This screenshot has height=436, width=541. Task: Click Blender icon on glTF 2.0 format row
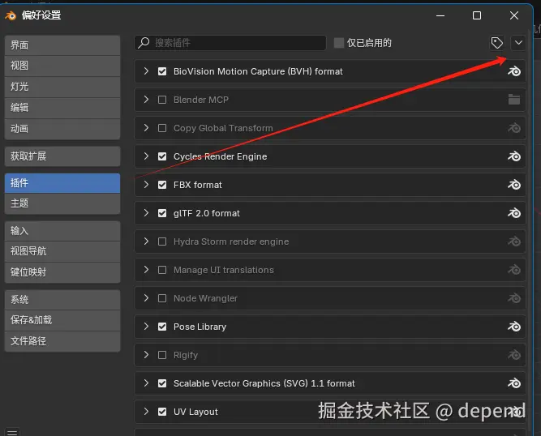513,213
